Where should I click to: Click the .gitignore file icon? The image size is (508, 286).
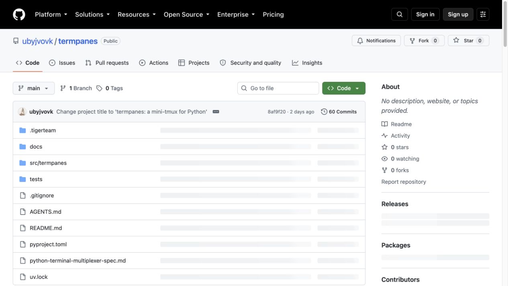click(22, 195)
